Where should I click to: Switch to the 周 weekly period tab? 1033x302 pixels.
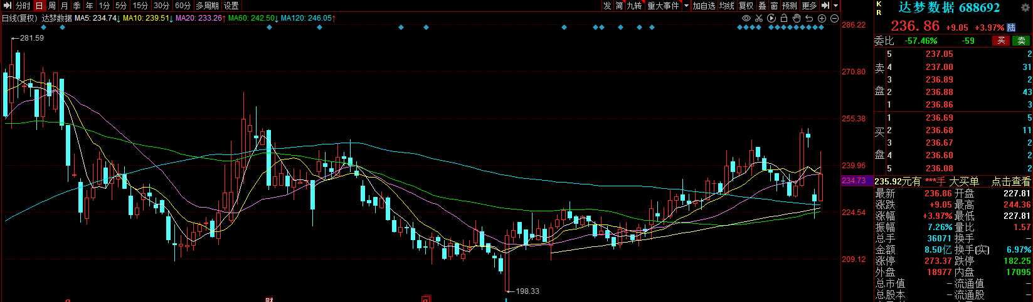coord(52,6)
